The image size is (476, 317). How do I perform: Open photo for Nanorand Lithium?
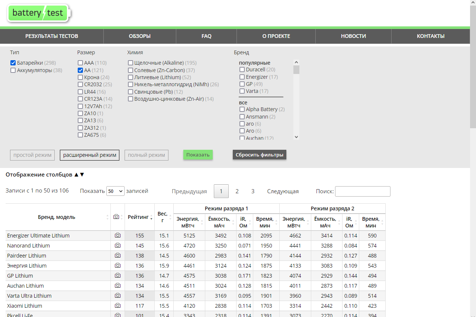pos(118,246)
